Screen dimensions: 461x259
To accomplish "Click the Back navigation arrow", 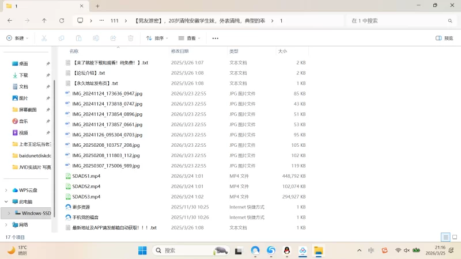I will pos(10,20).
